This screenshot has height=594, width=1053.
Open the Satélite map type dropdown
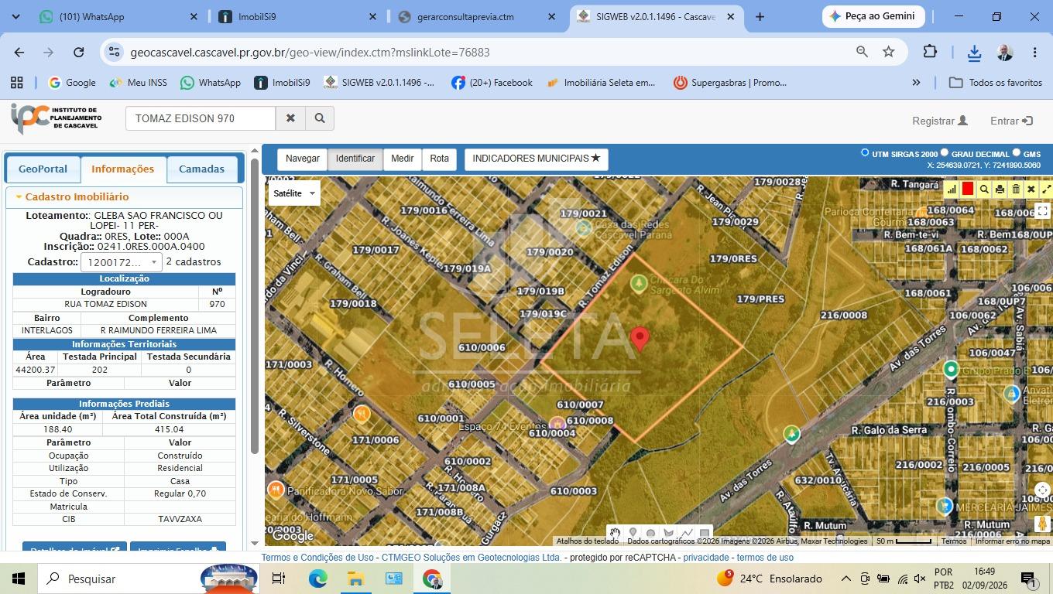tap(294, 193)
